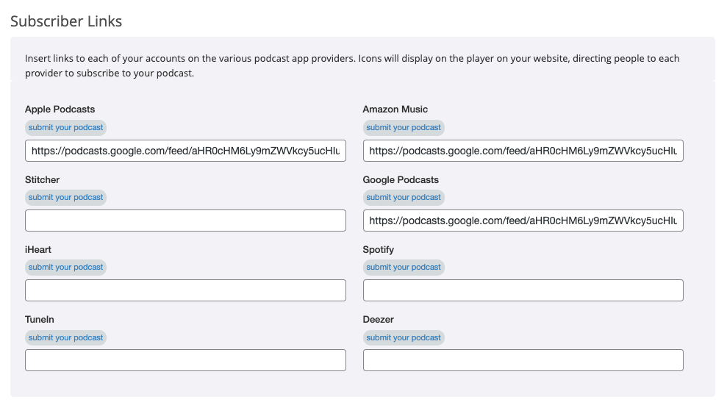Focus the empty TuneIn link field
The image size is (727, 405).
click(185, 360)
